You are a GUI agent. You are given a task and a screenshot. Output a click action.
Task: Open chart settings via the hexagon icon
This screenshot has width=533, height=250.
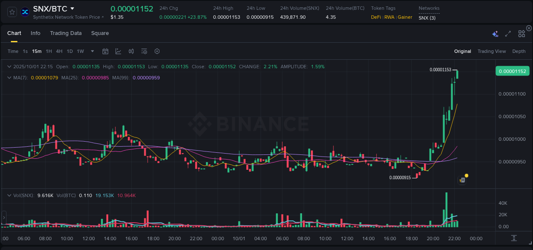(157, 51)
